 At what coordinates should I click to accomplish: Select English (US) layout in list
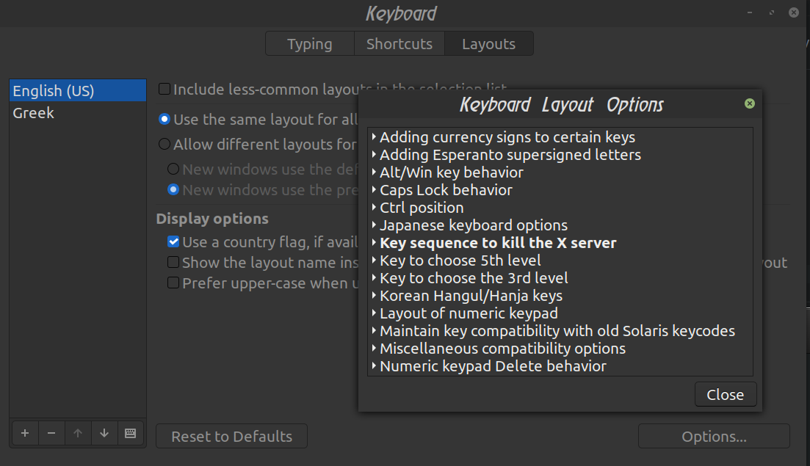click(x=78, y=90)
